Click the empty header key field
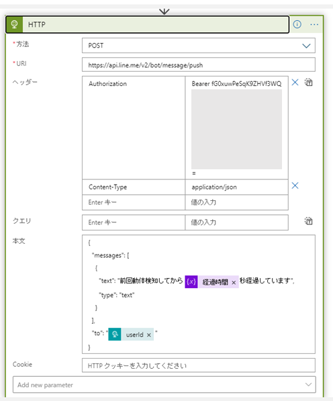 tap(134, 202)
